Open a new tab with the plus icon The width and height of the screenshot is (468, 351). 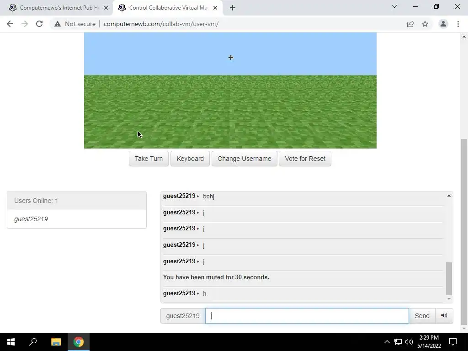[x=233, y=8]
